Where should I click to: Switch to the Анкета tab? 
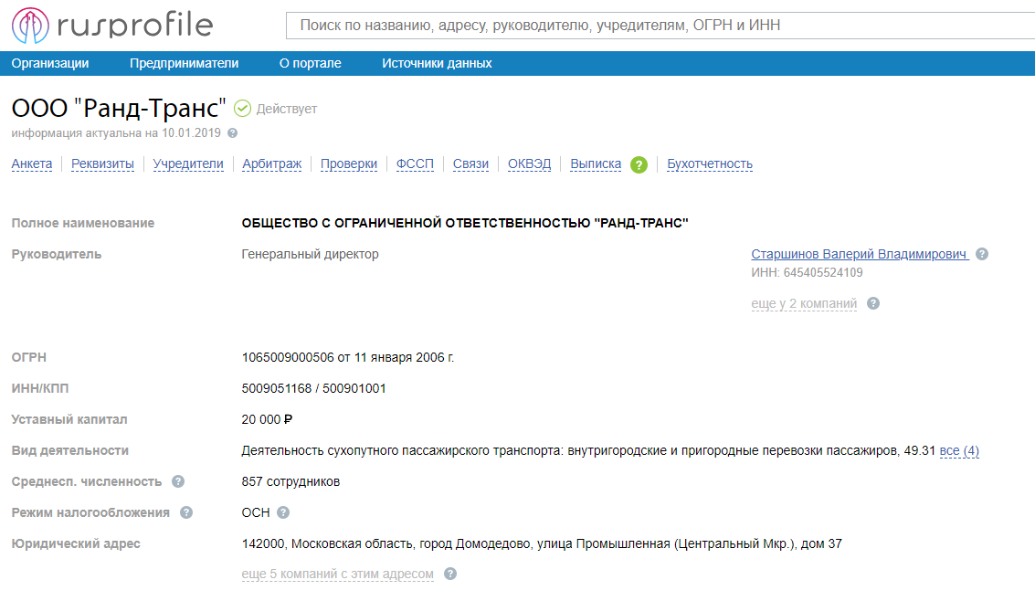pyautogui.click(x=32, y=163)
